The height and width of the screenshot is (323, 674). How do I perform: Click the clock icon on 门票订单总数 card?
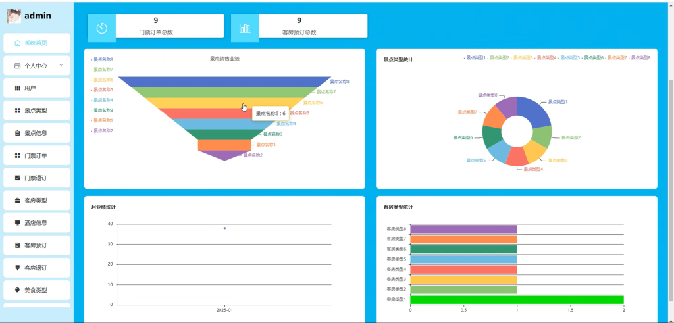102,28
